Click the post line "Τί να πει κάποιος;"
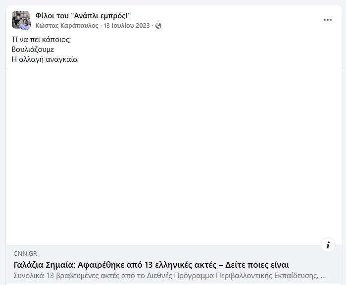The image size is (346, 285). pos(42,39)
